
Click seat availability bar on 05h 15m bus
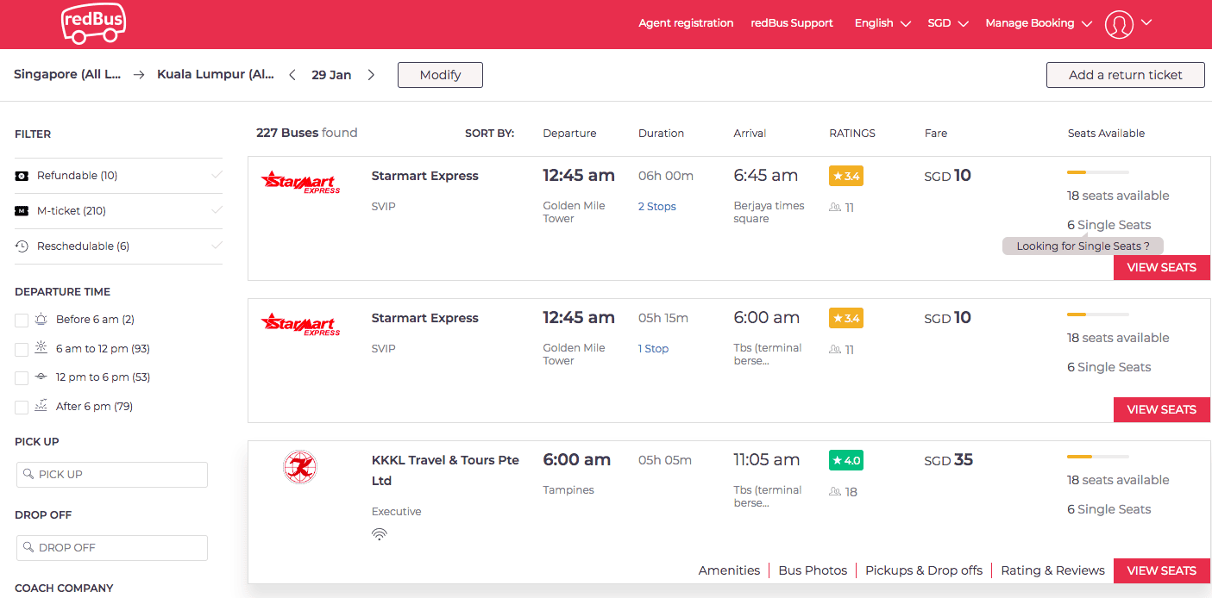click(1098, 315)
